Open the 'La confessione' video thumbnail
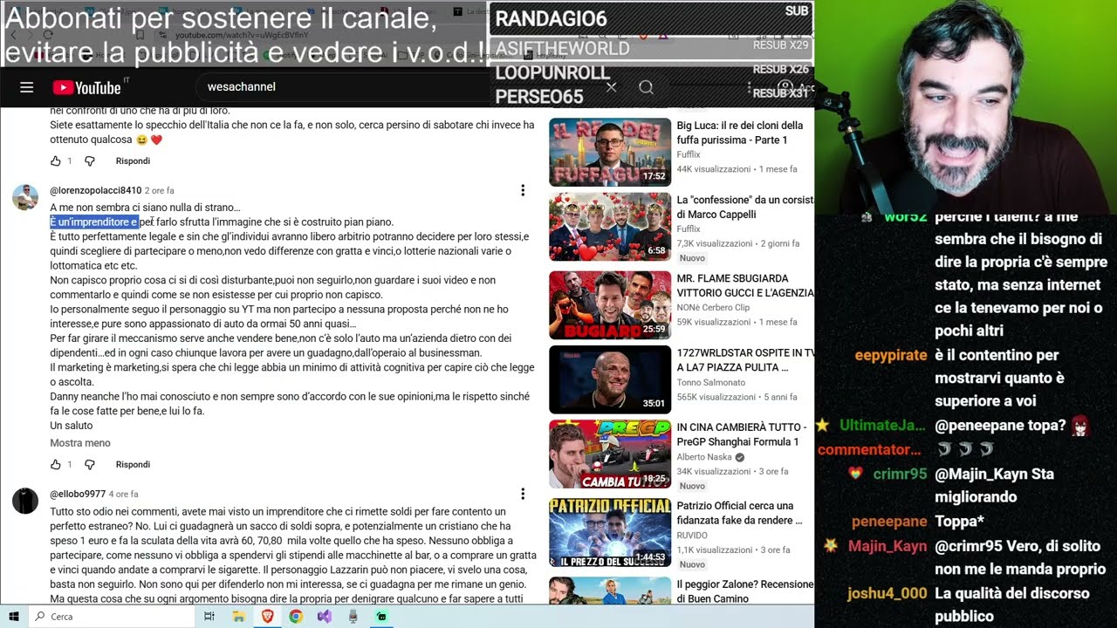This screenshot has width=1117, height=628. [x=610, y=227]
